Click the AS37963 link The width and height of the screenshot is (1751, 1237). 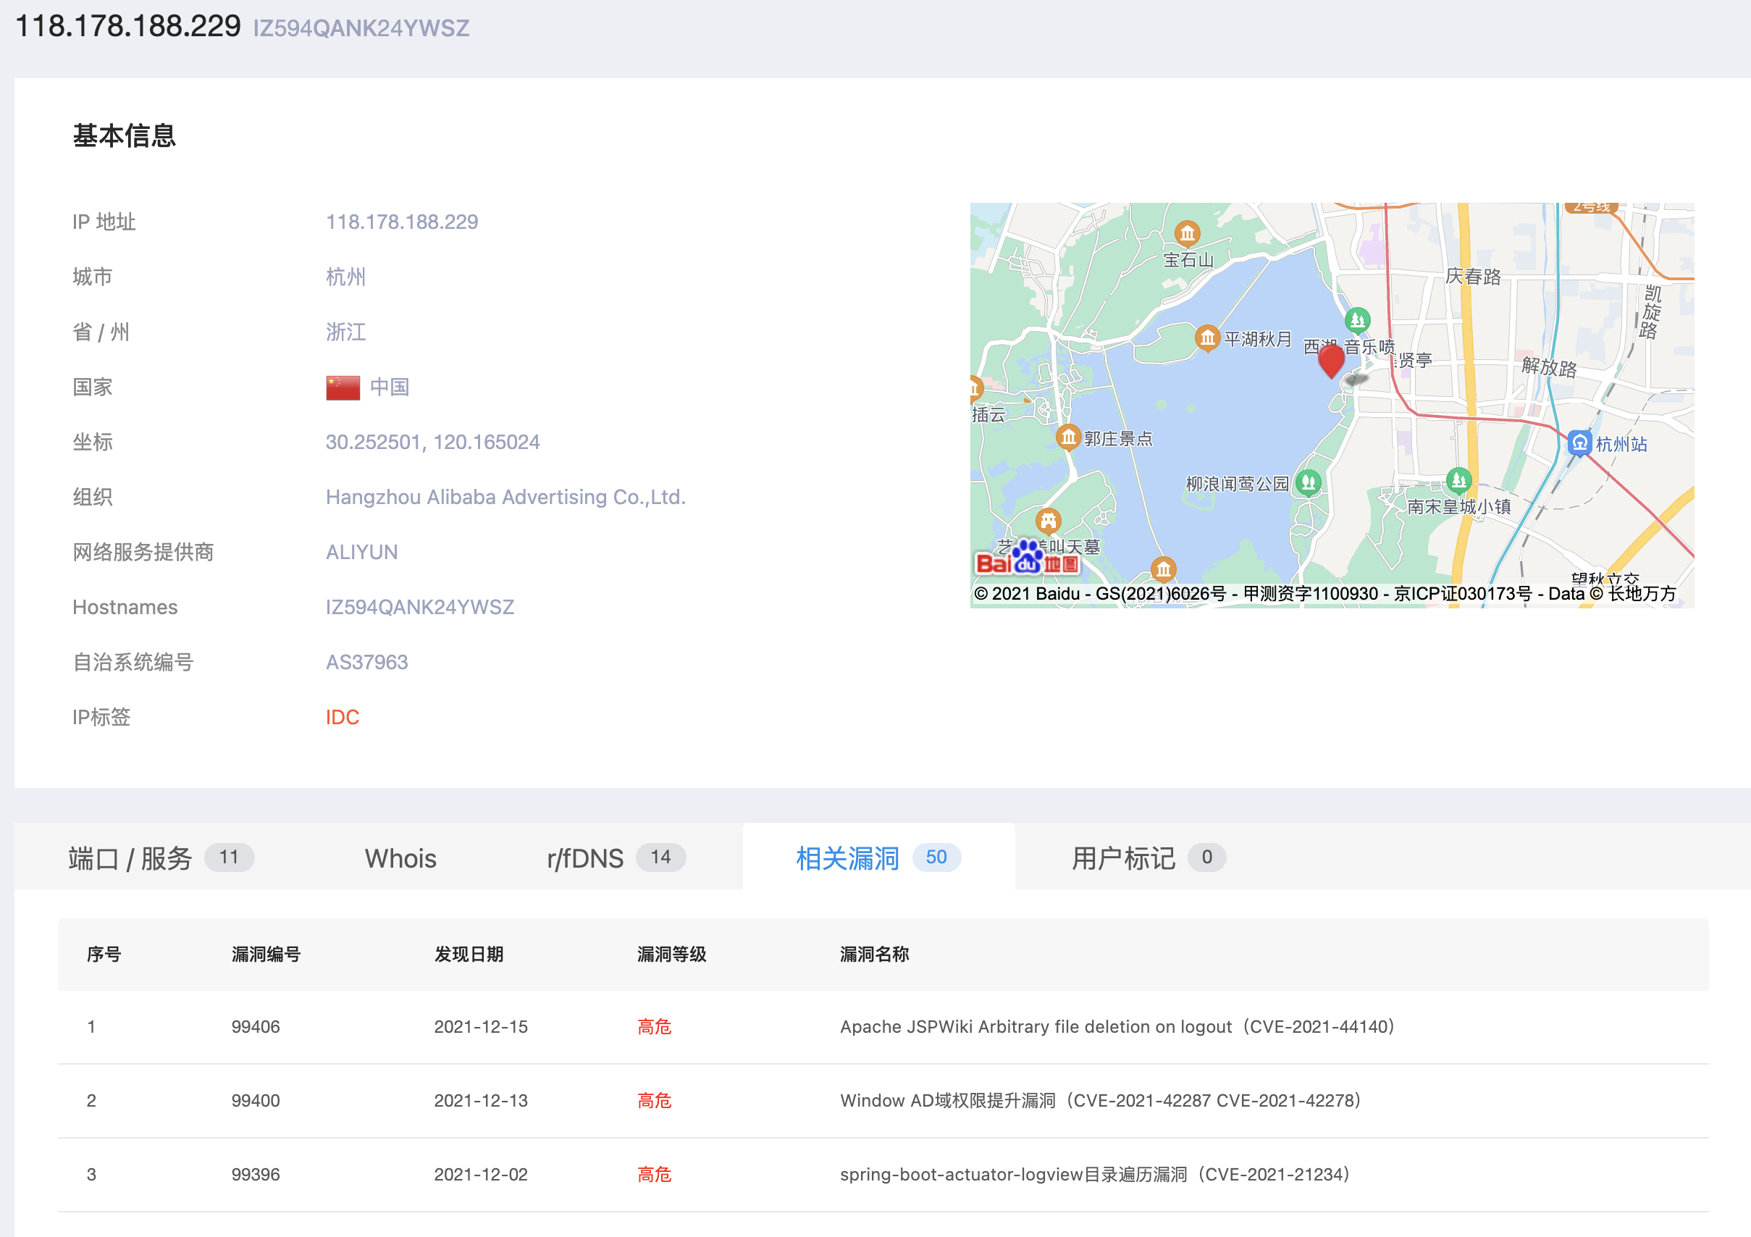point(367,662)
